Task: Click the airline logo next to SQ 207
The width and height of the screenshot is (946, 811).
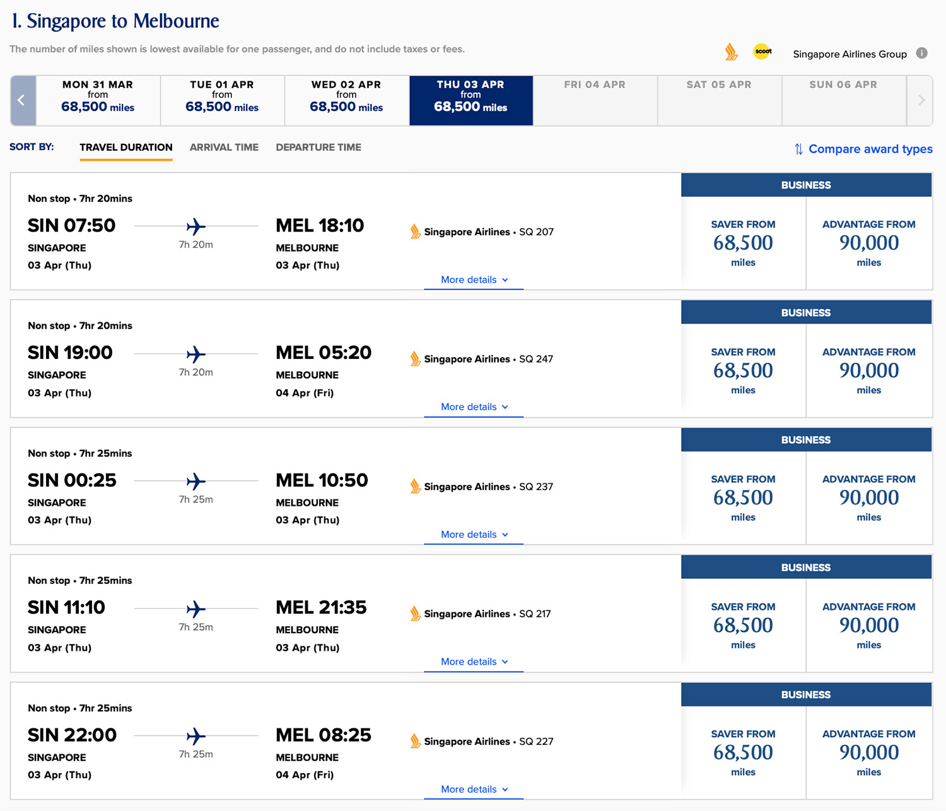Action: 415,231
